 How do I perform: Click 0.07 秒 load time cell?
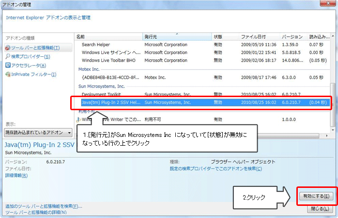tap(316, 45)
